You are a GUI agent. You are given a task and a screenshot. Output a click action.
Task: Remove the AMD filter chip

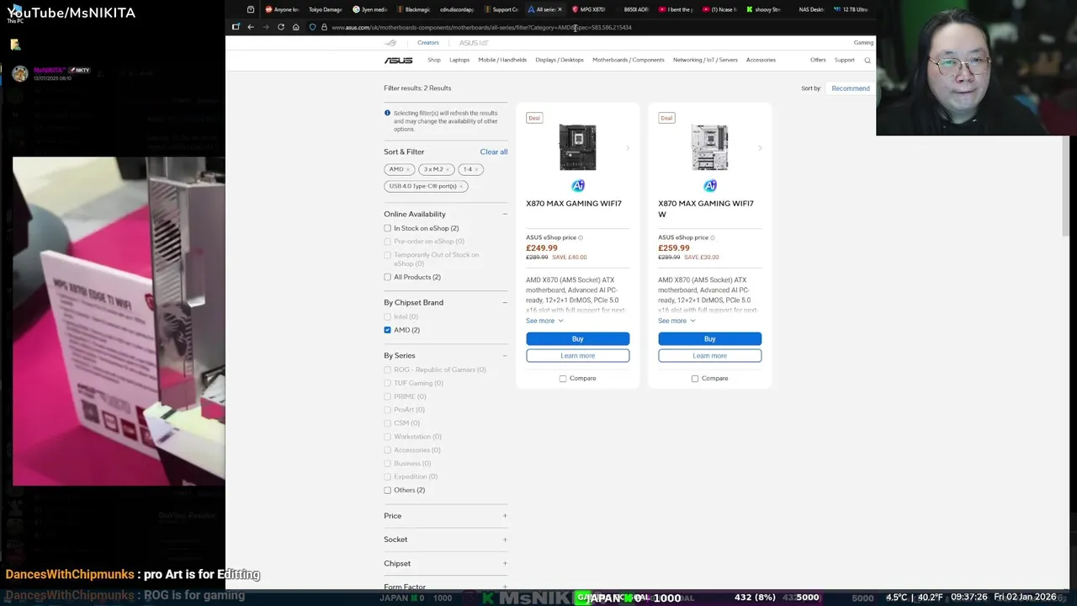(408, 169)
